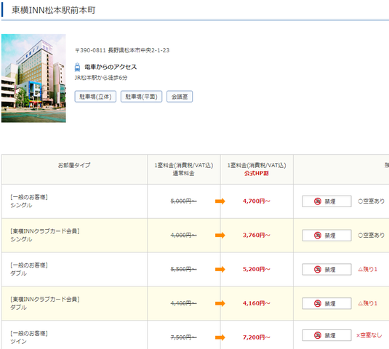This screenshot has width=389, height=349.
Task: Click orange arrow beside 5,000円 price
Action: (220, 201)
